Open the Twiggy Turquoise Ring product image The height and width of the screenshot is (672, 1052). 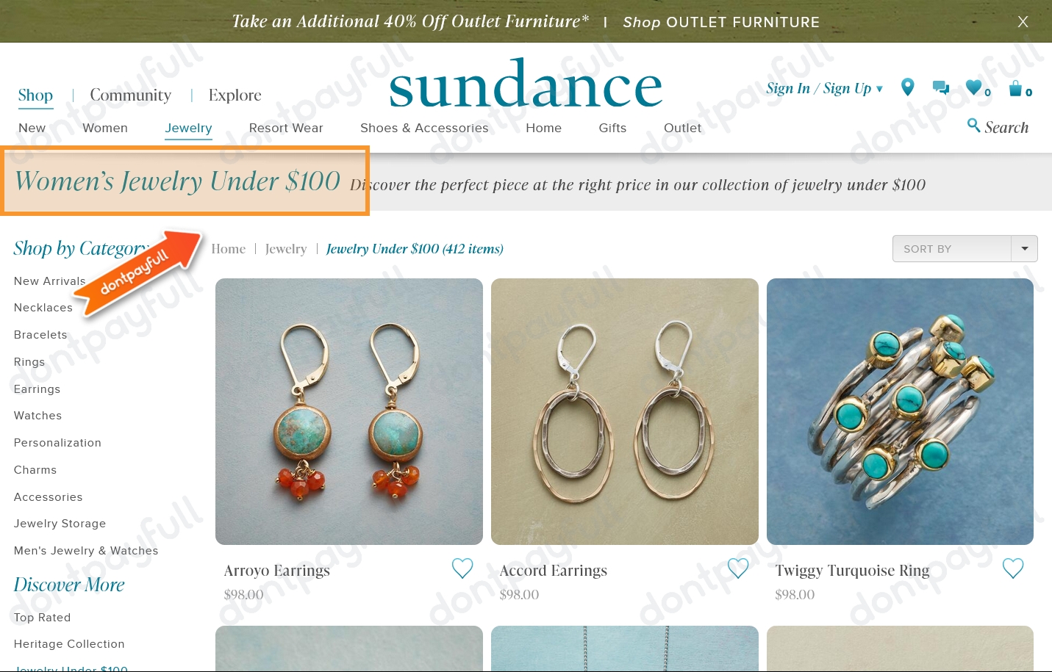[900, 411]
